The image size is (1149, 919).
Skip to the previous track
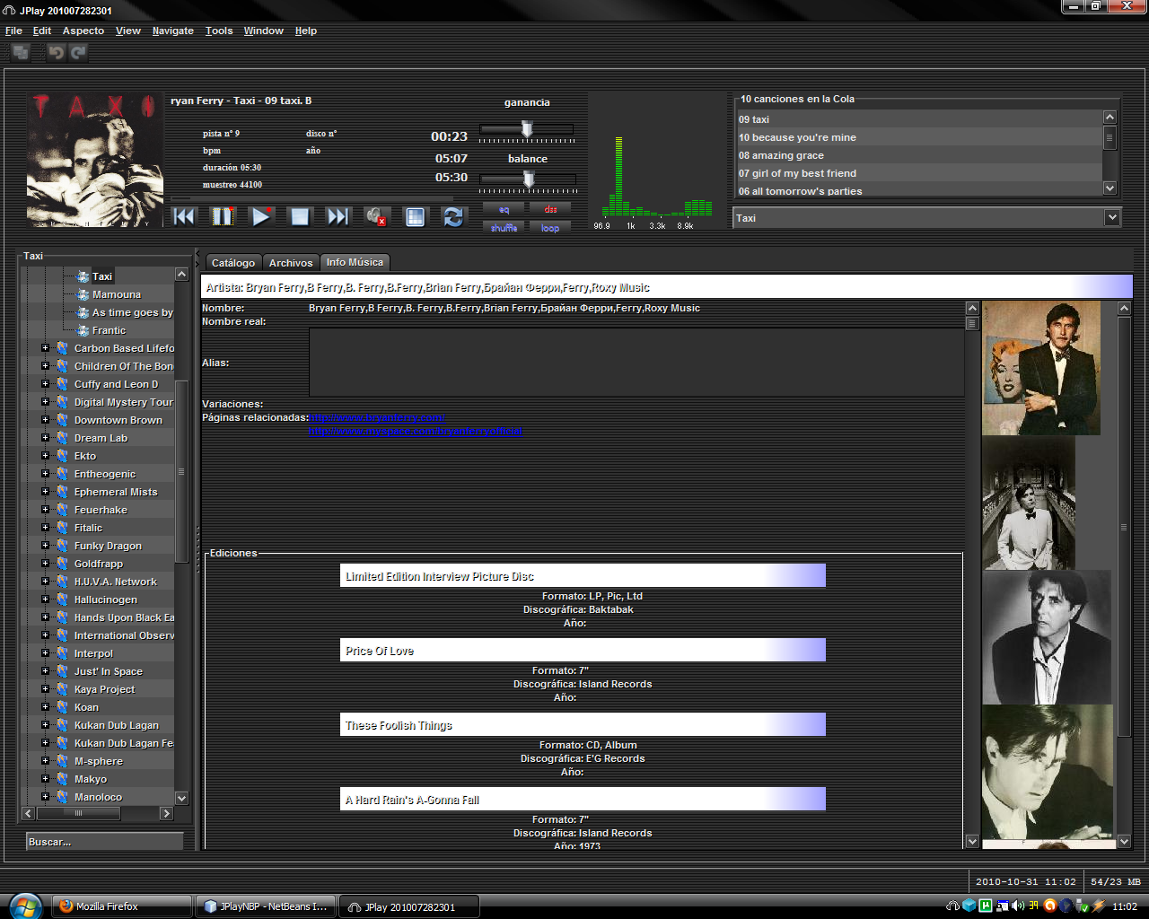(184, 216)
